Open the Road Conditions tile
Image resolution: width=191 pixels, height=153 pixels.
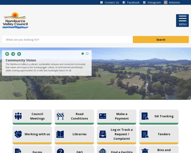coord(74,116)
